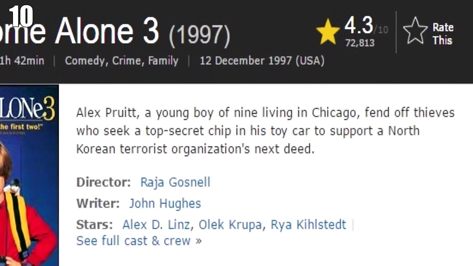The height and width of the screenshot is (266, 473).
Task: Click the double chevron after cast & crew
Action: coord(199,241)
